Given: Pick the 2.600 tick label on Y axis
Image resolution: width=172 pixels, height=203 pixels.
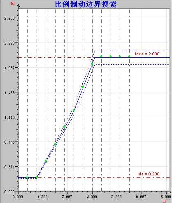Looking at the screenshot, I should click(x=9, y=18).
